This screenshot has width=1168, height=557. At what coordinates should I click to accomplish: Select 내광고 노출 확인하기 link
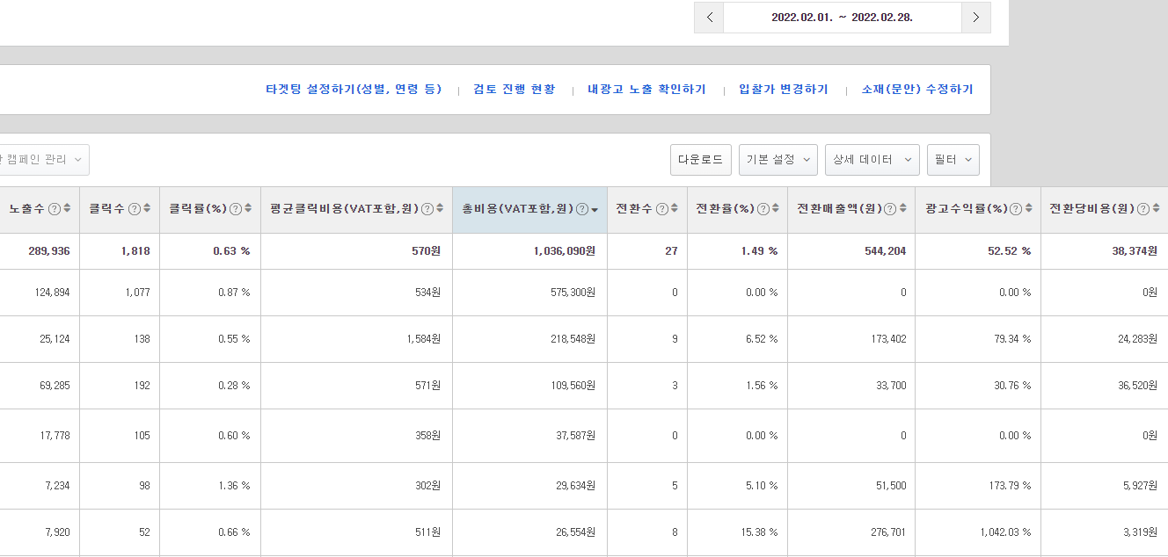(x=646, y=90)
